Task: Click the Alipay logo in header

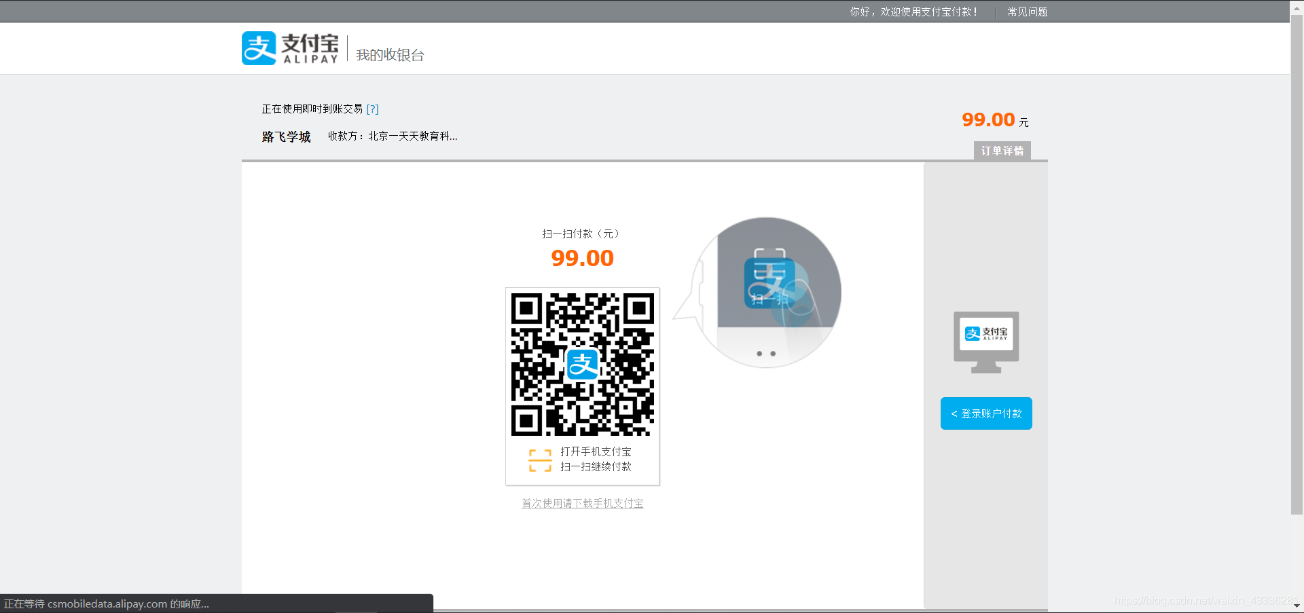Action: 290,48
